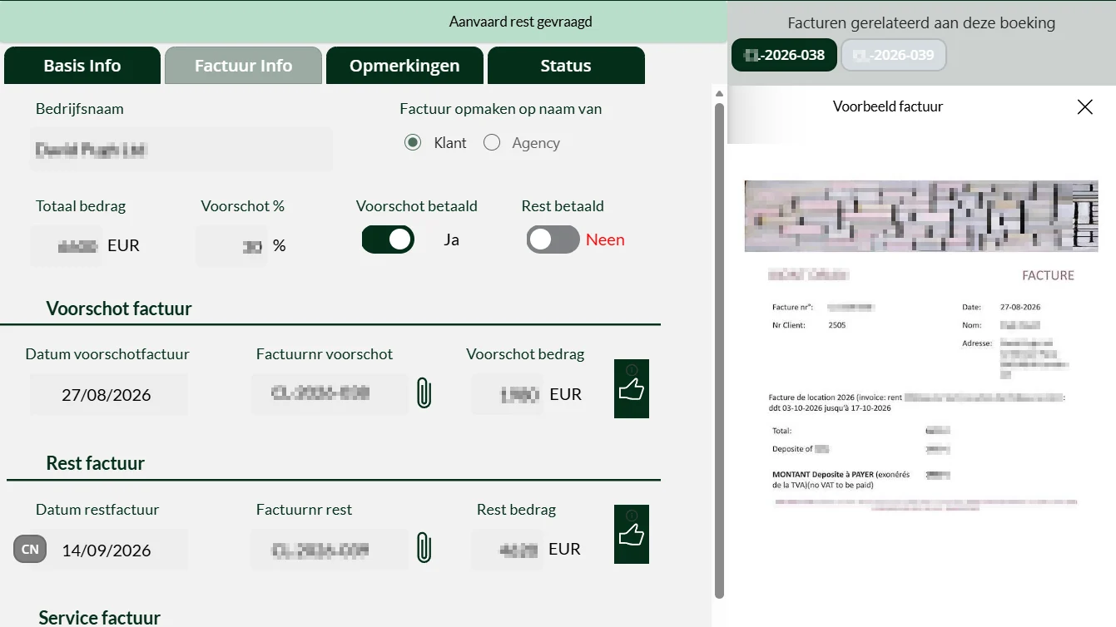Click the Rest bedrag amount field
The image size is (1116, 627).
click(507, 549)
